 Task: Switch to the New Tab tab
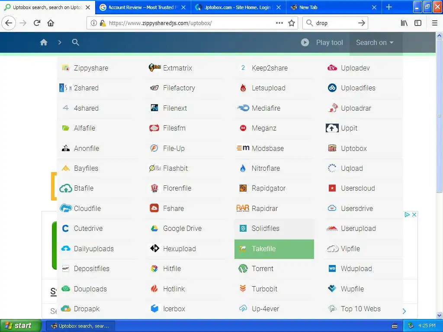click(x=334, y=7)
